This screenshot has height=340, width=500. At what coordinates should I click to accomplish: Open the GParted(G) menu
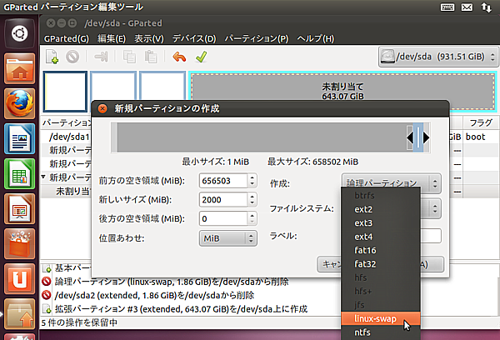67,39
